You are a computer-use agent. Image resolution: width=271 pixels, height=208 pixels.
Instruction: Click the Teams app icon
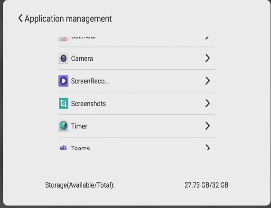click(x=64, y=147)
